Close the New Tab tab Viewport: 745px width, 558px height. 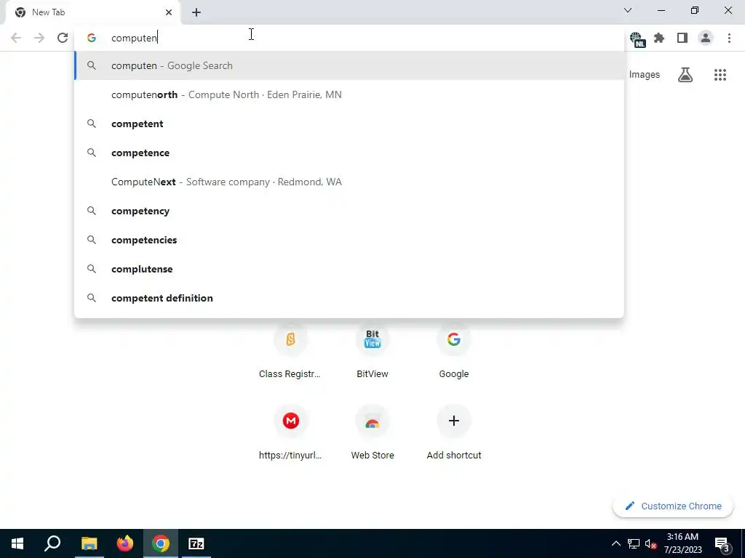click(169, 12)
